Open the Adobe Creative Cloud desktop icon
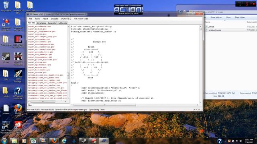This screenshot has height=144, width=257. click(x=18, y=127)
